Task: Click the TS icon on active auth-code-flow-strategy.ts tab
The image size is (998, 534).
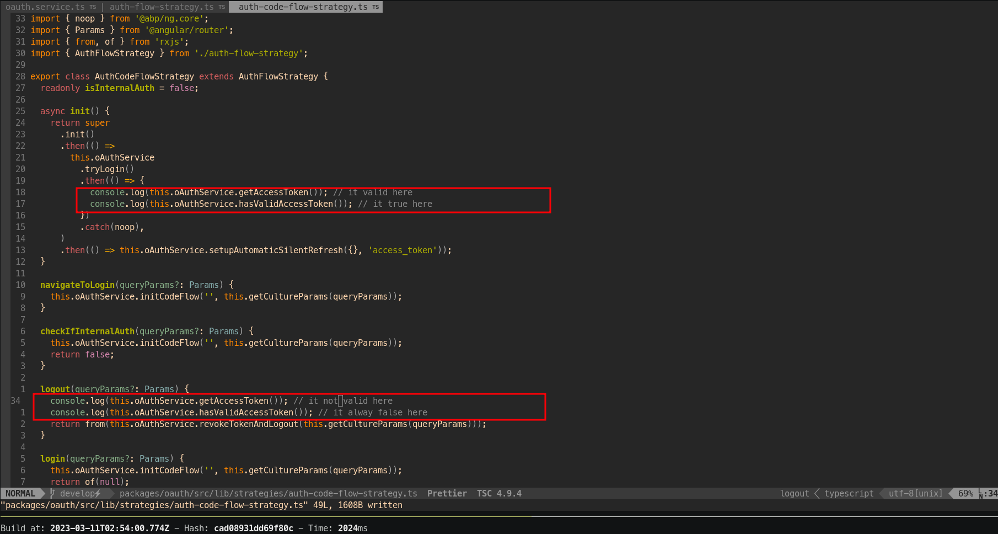Action: [374, 7]
